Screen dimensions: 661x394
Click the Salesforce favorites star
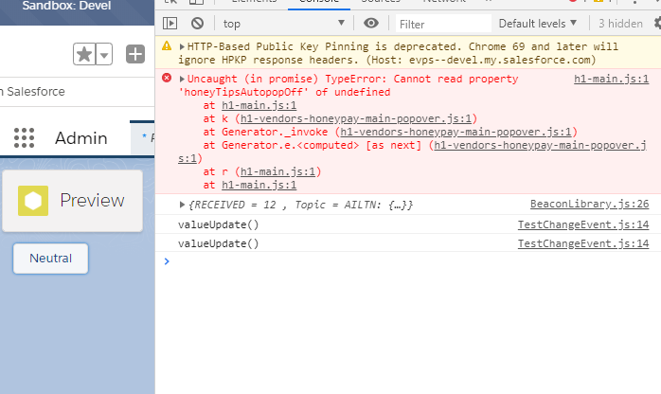pyautogui.click(x=84, y=54)
